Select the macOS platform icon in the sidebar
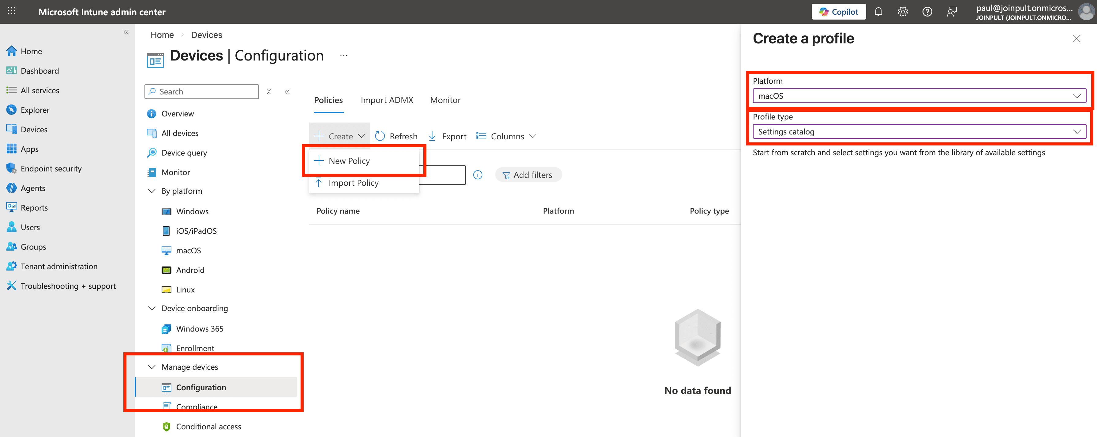1097x437 pixels. [x=167, y=250]
